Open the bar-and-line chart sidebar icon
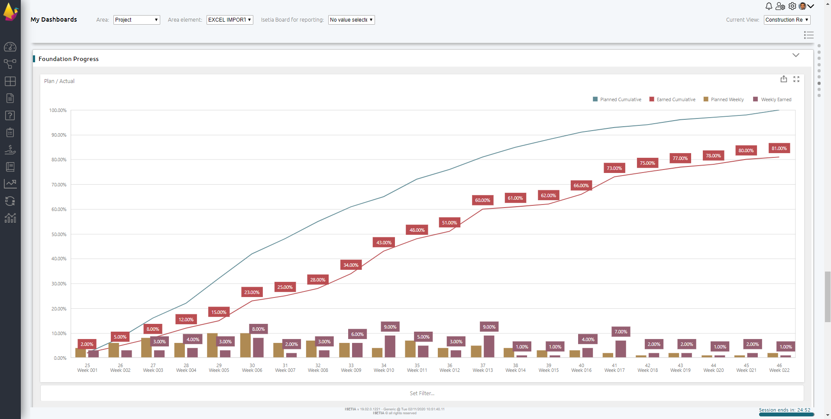 (x=10, y=218)
